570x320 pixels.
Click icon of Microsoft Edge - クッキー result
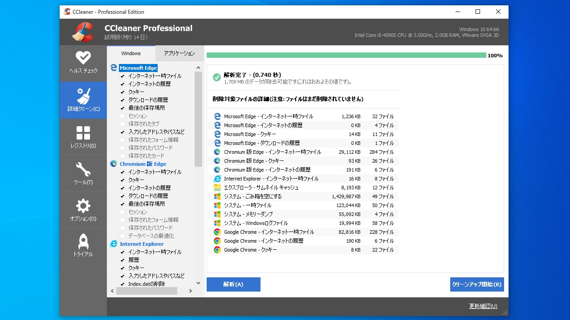coord(217,134)
